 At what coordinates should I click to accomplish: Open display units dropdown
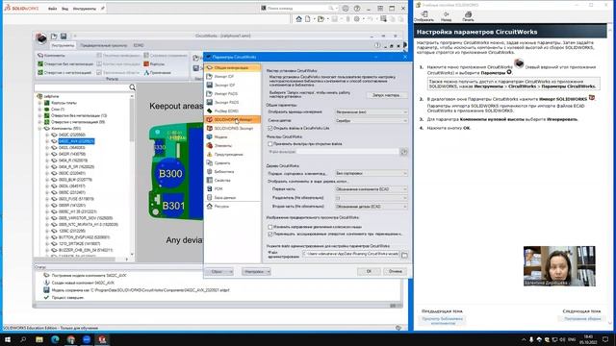[x=372, y=112]
